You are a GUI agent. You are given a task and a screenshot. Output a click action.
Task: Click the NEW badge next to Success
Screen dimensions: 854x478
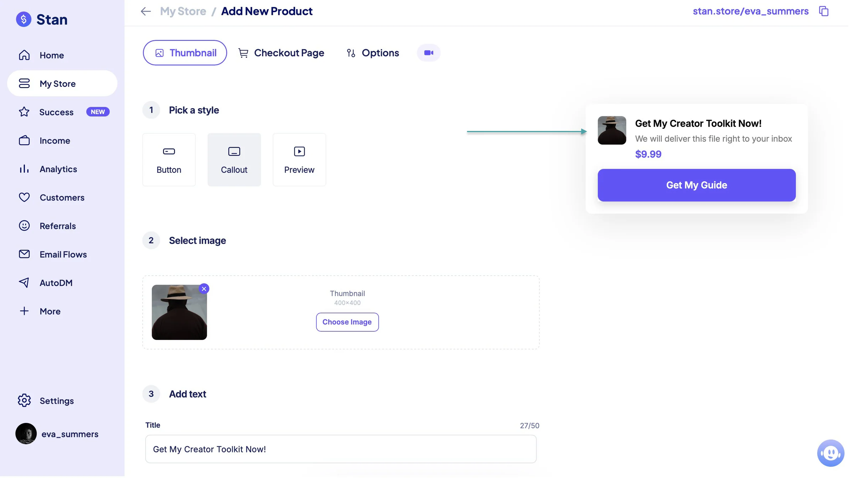pyautogui.click(x=98, y=112)
